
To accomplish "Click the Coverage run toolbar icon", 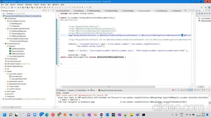I will pyautogui.click(x=27, y=8).
